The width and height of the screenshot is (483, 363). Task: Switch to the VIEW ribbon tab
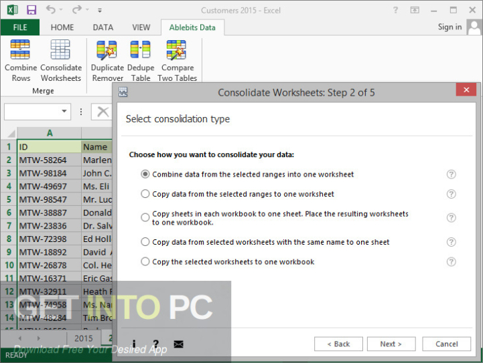click(x=141, y=27)
